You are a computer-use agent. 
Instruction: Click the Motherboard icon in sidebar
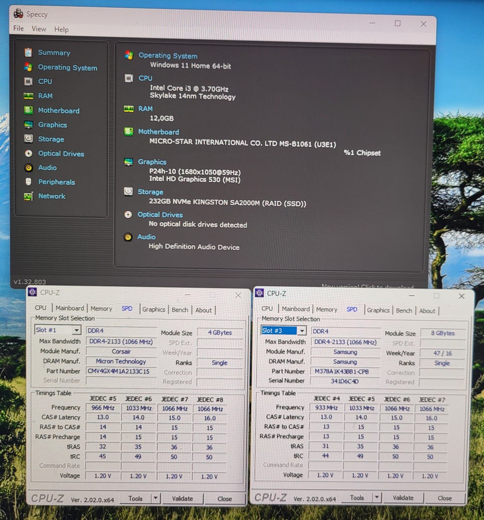pyautogui.click(x=29, y=110)
